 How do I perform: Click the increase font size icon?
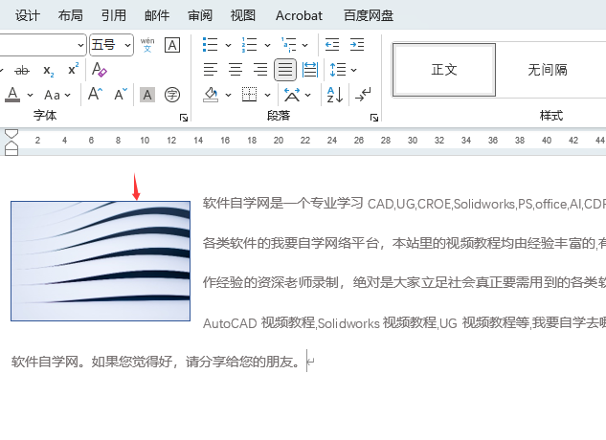[x=95, y=95]
